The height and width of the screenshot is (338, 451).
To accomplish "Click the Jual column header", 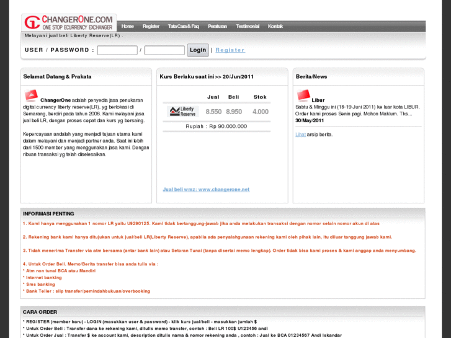I will pos(213,97).
